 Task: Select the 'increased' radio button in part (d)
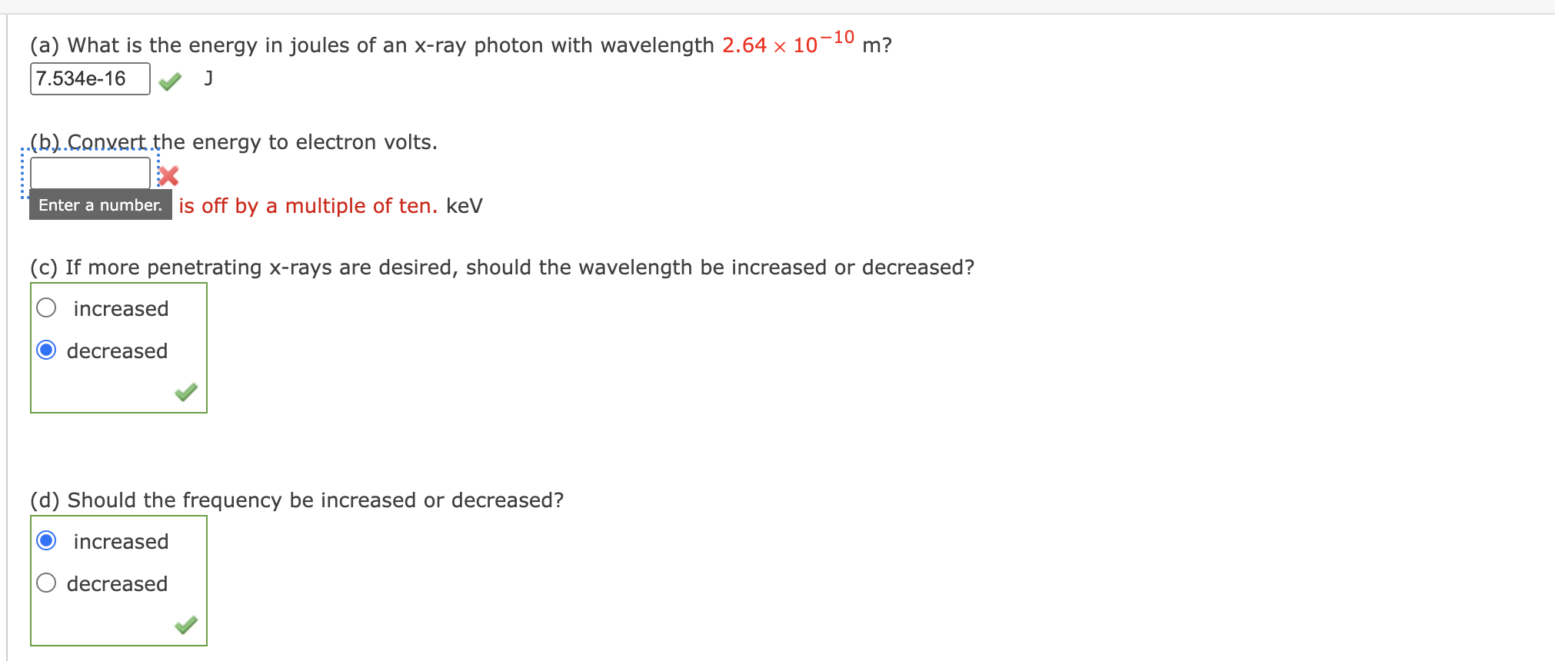45,540
